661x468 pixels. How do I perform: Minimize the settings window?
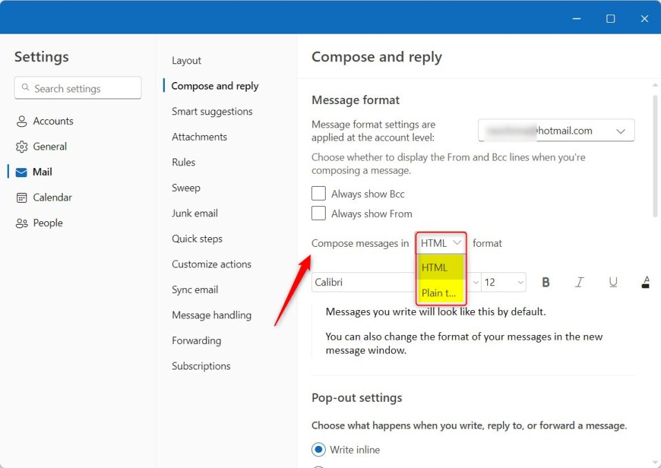pyautogui.click(x=577, y=19)
